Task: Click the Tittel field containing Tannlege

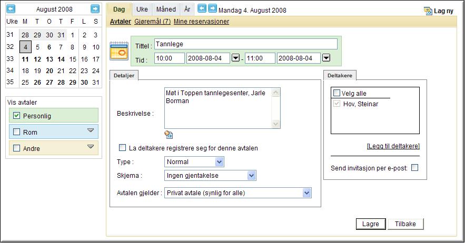Action: point(246,44)
